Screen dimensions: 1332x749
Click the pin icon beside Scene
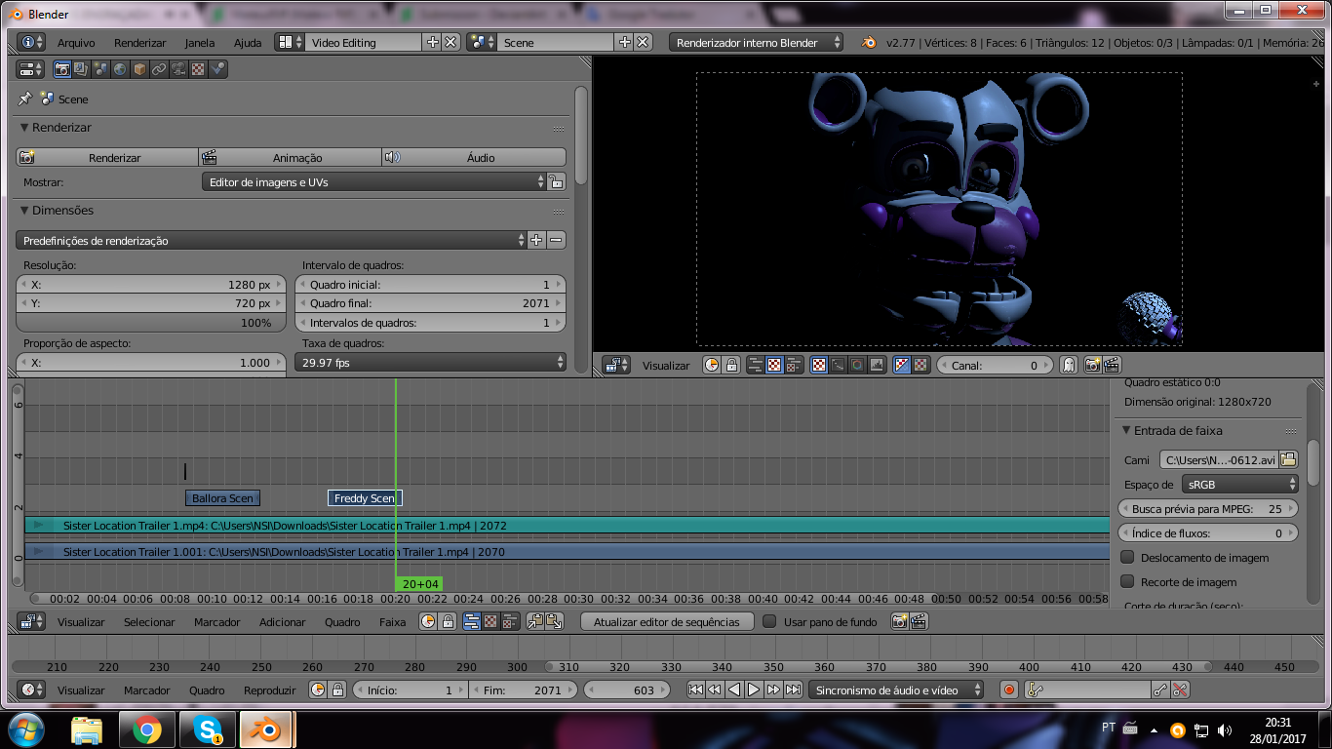tap(25, 99)
